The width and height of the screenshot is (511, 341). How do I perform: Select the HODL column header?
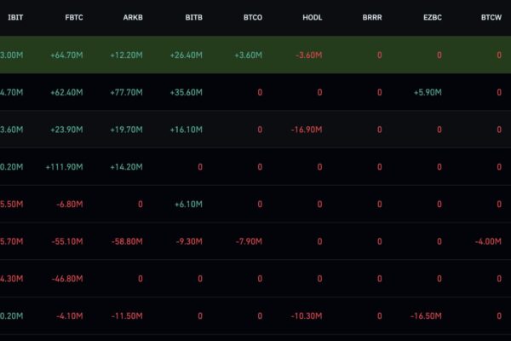point(313,17)
